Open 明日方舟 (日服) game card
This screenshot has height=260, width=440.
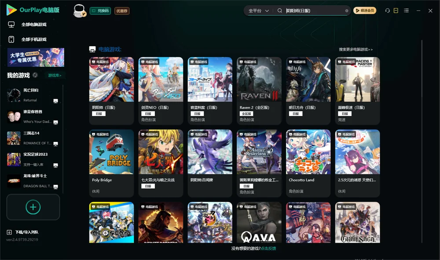click(x=308, y=91)
